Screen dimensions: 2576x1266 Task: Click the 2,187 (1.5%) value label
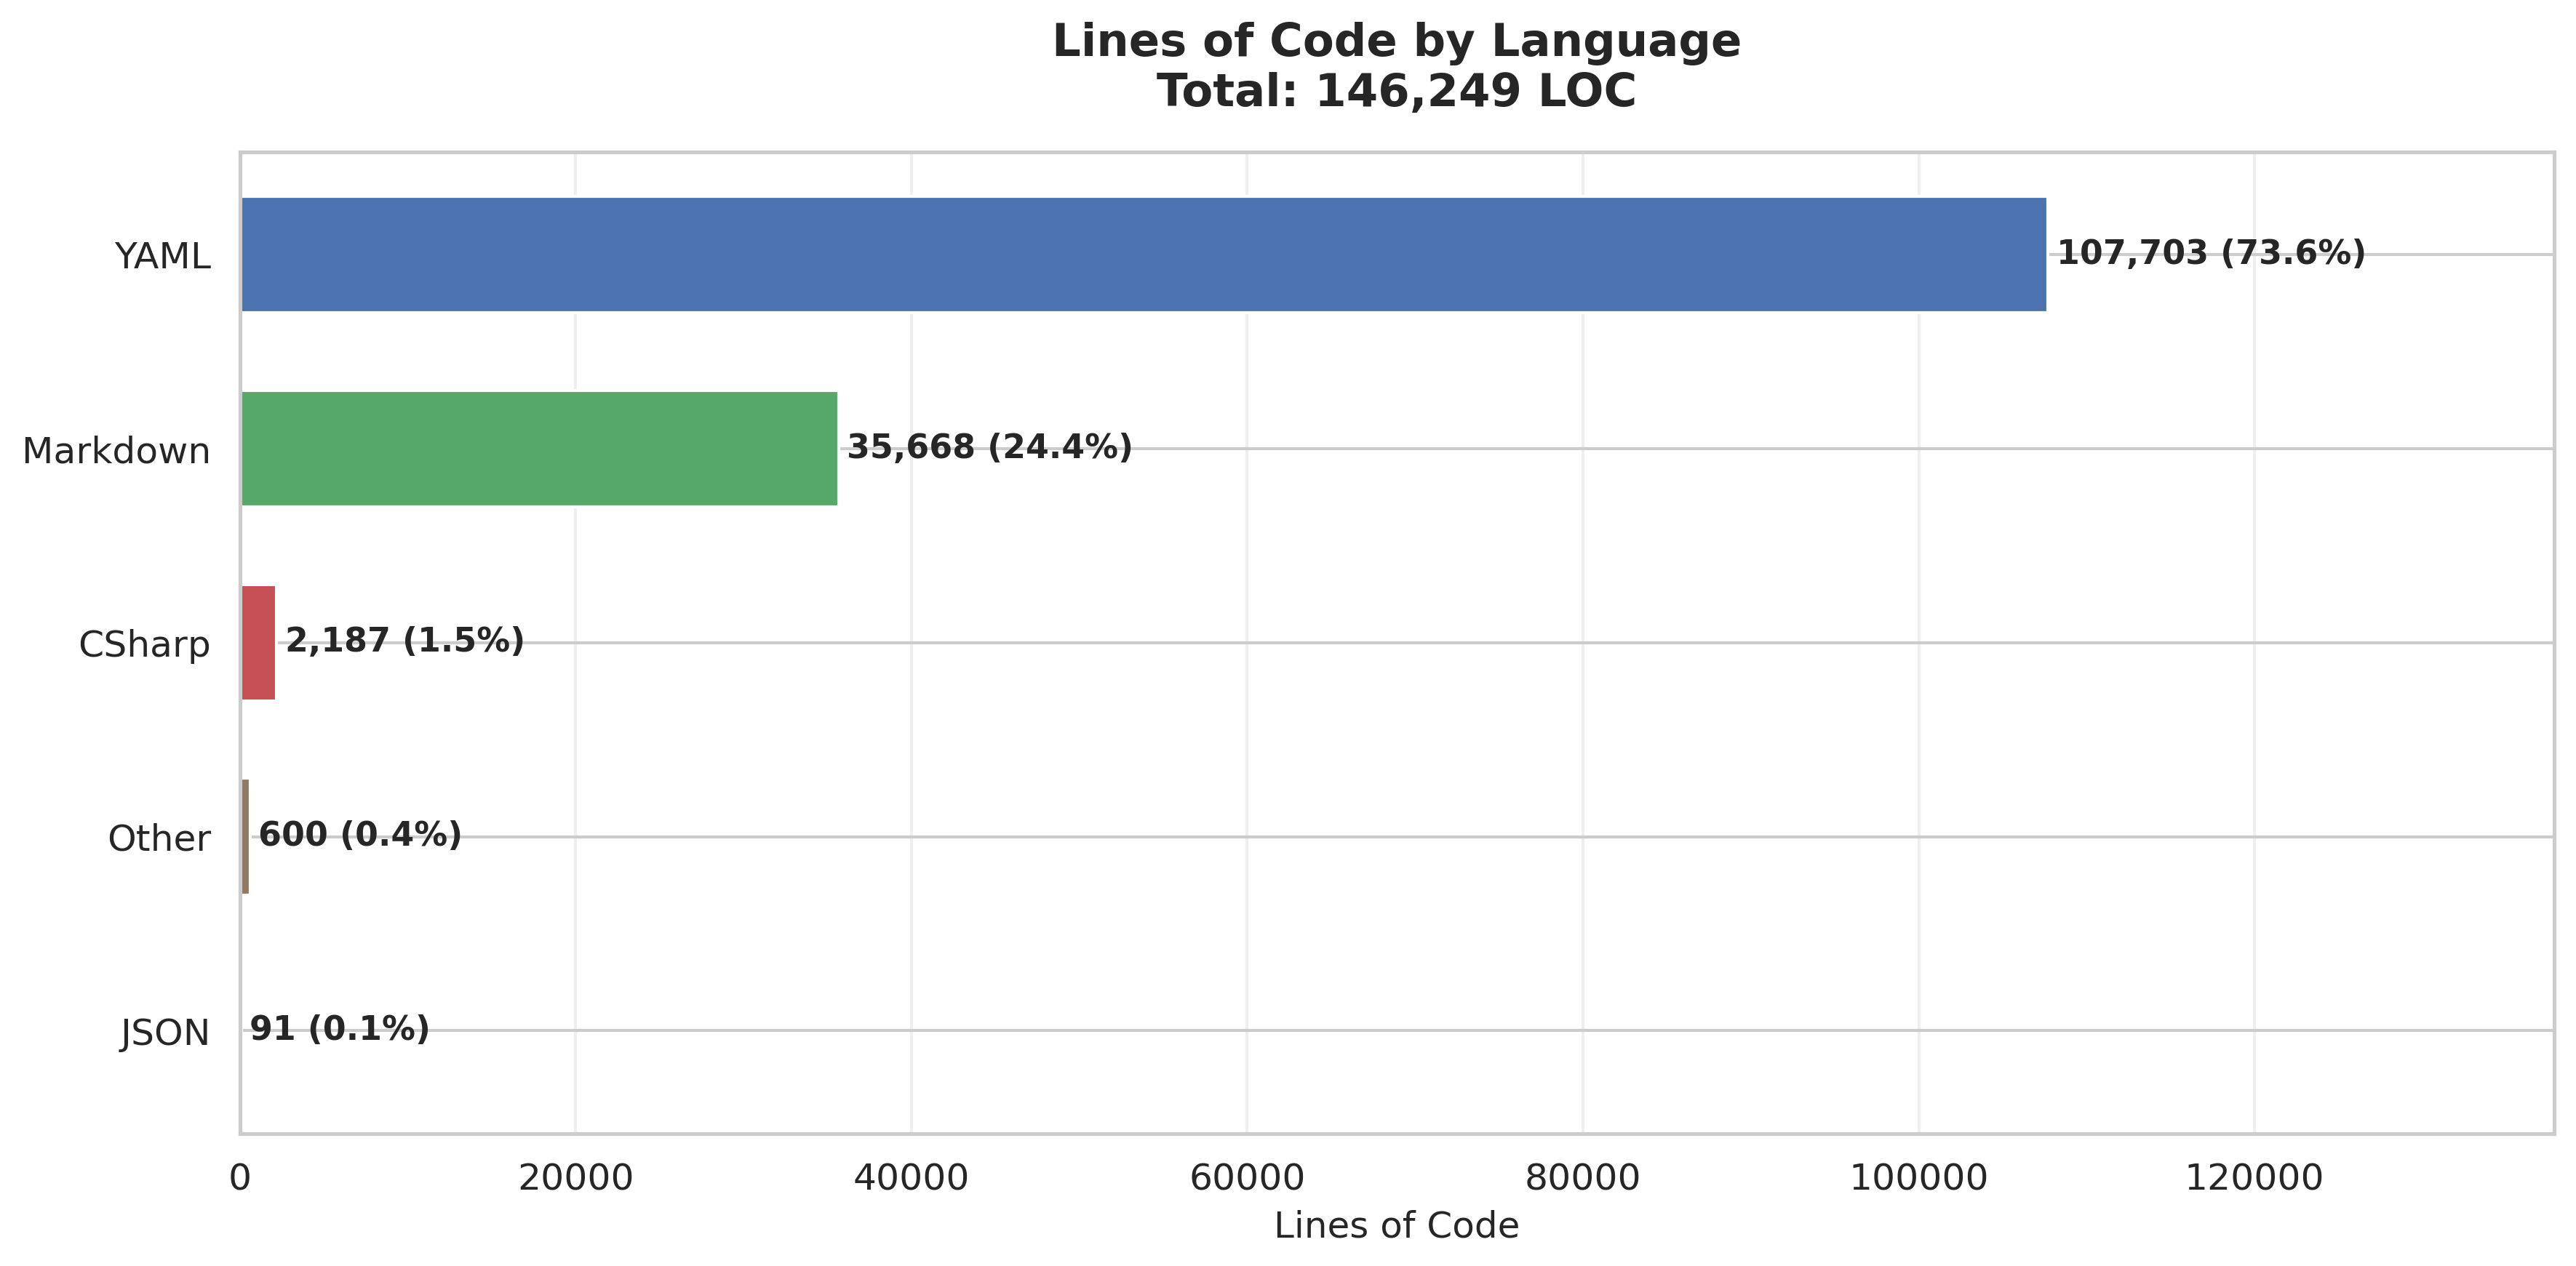tap(404, 641)
